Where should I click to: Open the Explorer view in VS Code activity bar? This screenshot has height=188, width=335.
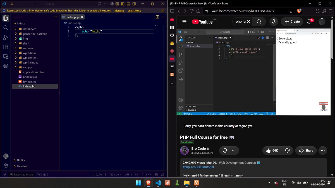coord(6,18)
